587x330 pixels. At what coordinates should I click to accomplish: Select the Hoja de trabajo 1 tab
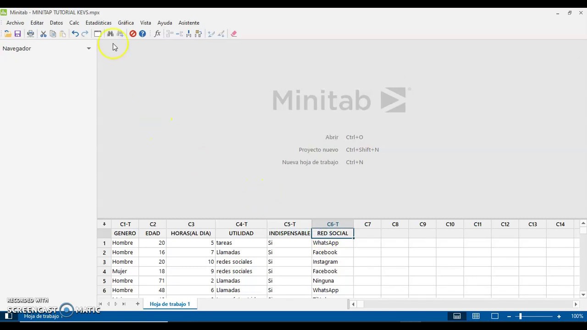click(x=170, y=304)
